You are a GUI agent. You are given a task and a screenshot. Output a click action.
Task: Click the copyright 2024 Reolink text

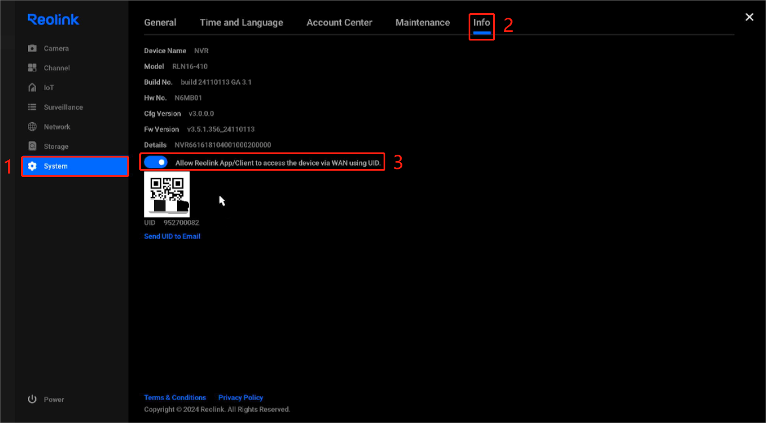coord(217,409)
